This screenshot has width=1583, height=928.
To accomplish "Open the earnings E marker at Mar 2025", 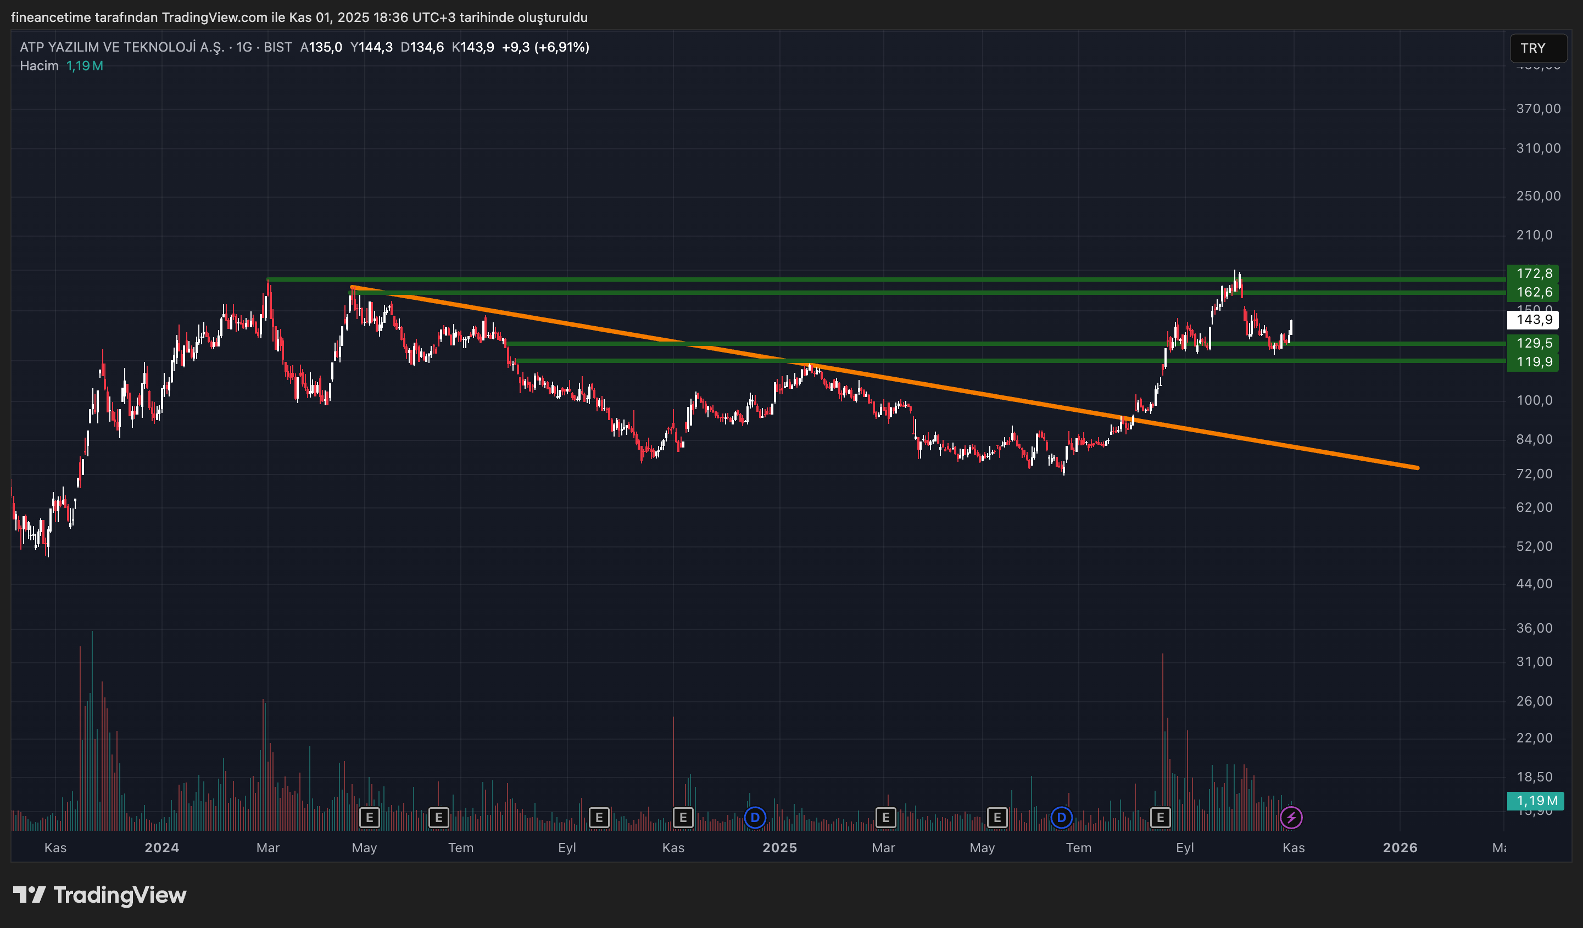I will coord(886,818).
